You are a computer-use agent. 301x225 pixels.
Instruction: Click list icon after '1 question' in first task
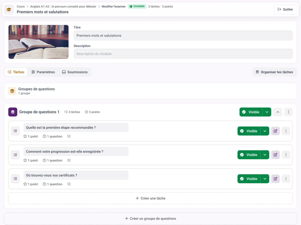tap(69, 136)
